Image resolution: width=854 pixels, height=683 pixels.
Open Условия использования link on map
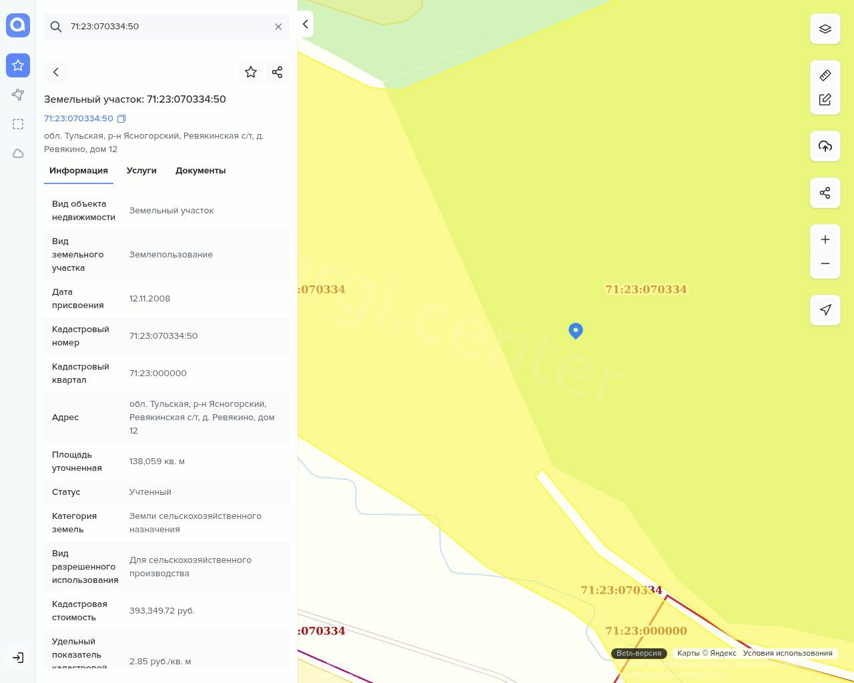point(787,654)
